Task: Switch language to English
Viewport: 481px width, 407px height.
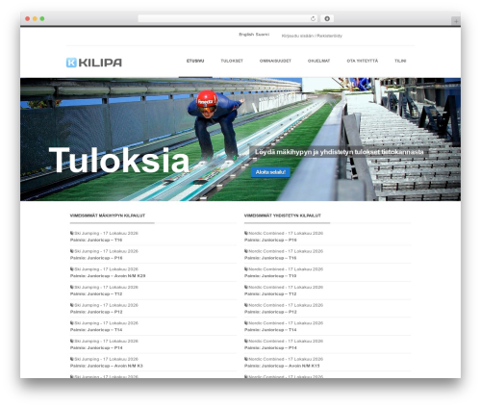Action: pyautogui.click(x=246, y=35)
